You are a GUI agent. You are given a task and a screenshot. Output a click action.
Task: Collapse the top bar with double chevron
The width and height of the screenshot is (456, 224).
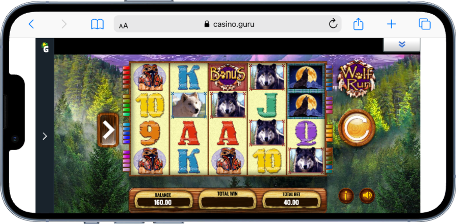pos(402,45)
